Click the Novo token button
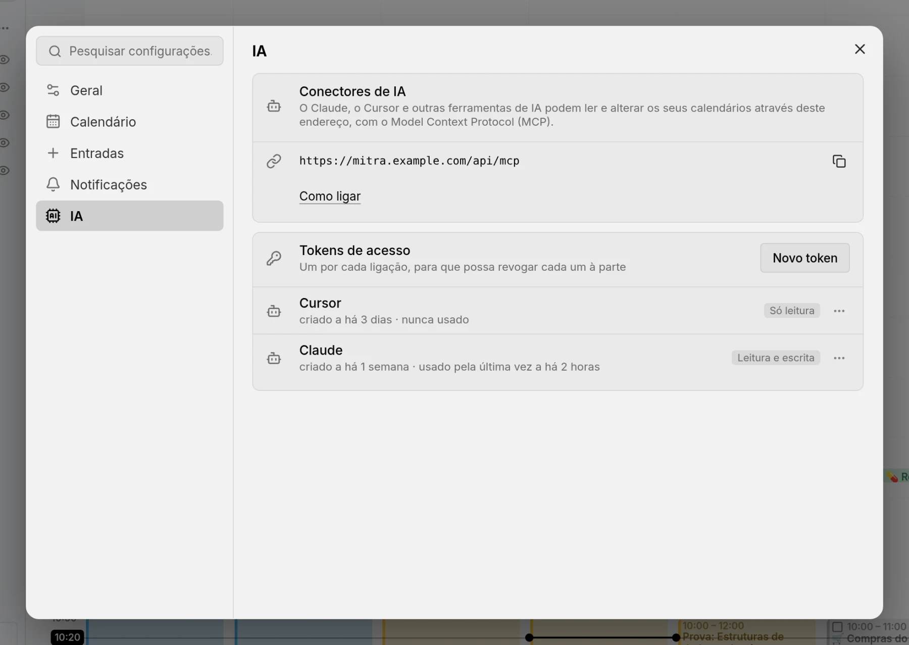This screenshot has height=645, width=909. click(805, 258)
